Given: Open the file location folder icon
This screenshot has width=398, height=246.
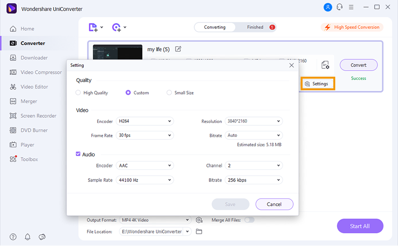Looking at the screenshot, I should click(x=199, y=232).
